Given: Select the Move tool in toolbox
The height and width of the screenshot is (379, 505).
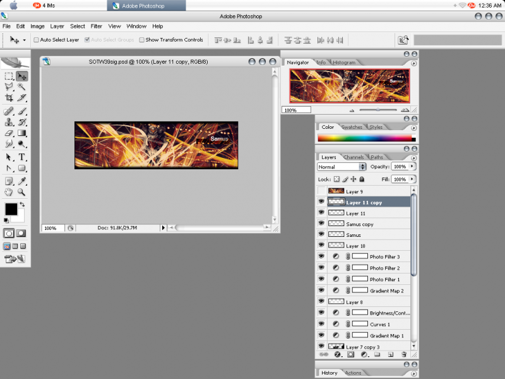Looking at the screenshot, I should (22, 76).
